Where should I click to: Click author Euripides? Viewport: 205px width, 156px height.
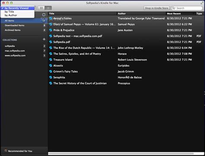pyautogui.click(x=124, y=65)
